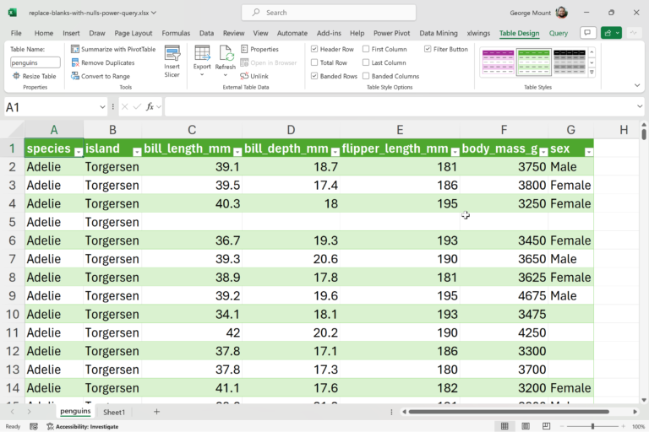649x432 pixels.
Task: Disable the Banded Rows checkbox
Action: (x=315, y=76)
